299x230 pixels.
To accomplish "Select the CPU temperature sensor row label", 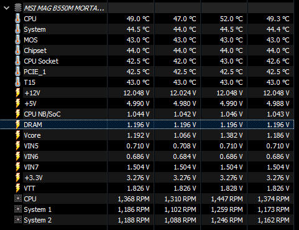I will coord(30,19).
